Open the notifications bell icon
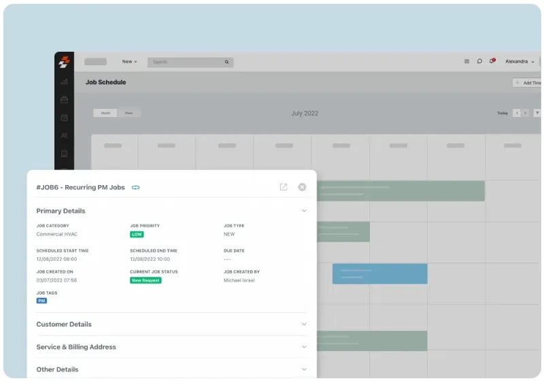Screen dimensions: 544x381 [492, 61]
